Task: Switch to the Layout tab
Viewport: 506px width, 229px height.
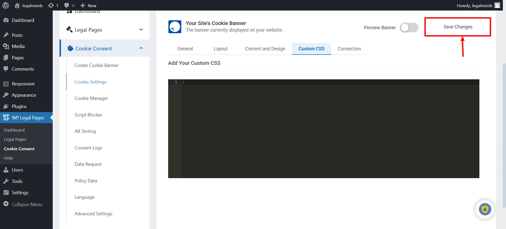Action: point(221,49)
